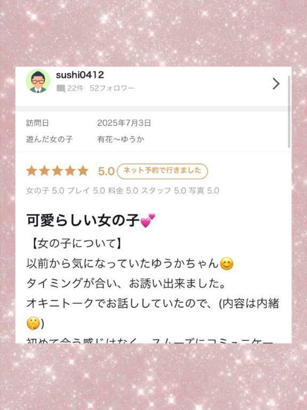Screen dimensions: 307x410
Task: Click the first gold rating star
Action: pos(32,171)
